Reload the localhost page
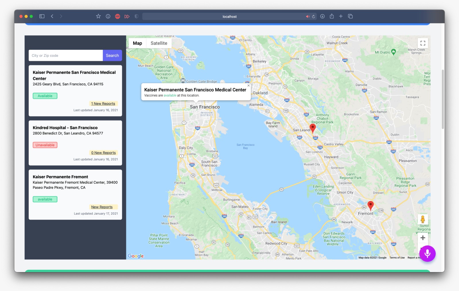The height and width of the screenshot is (291, 459). tap(314, 17)
